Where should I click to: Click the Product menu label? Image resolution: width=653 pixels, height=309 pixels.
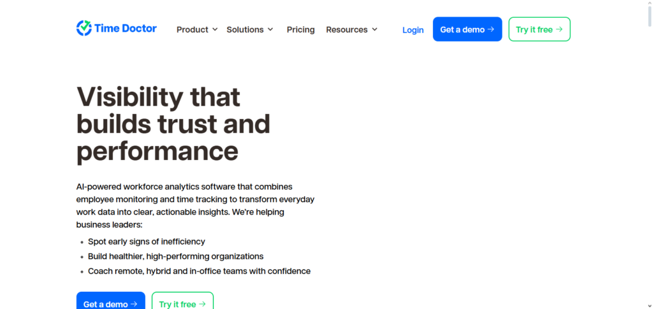click(192, 29)
